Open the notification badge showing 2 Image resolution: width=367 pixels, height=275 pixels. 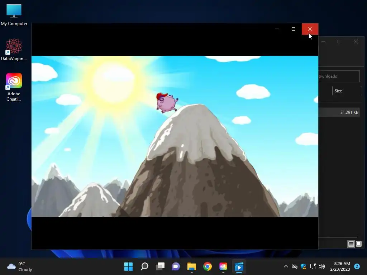tap(357, 266)
